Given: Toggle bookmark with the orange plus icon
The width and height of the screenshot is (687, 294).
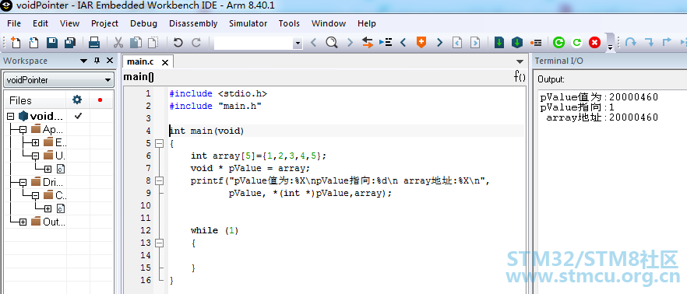Looking at the screenshot, I should [x=421, y=43].
